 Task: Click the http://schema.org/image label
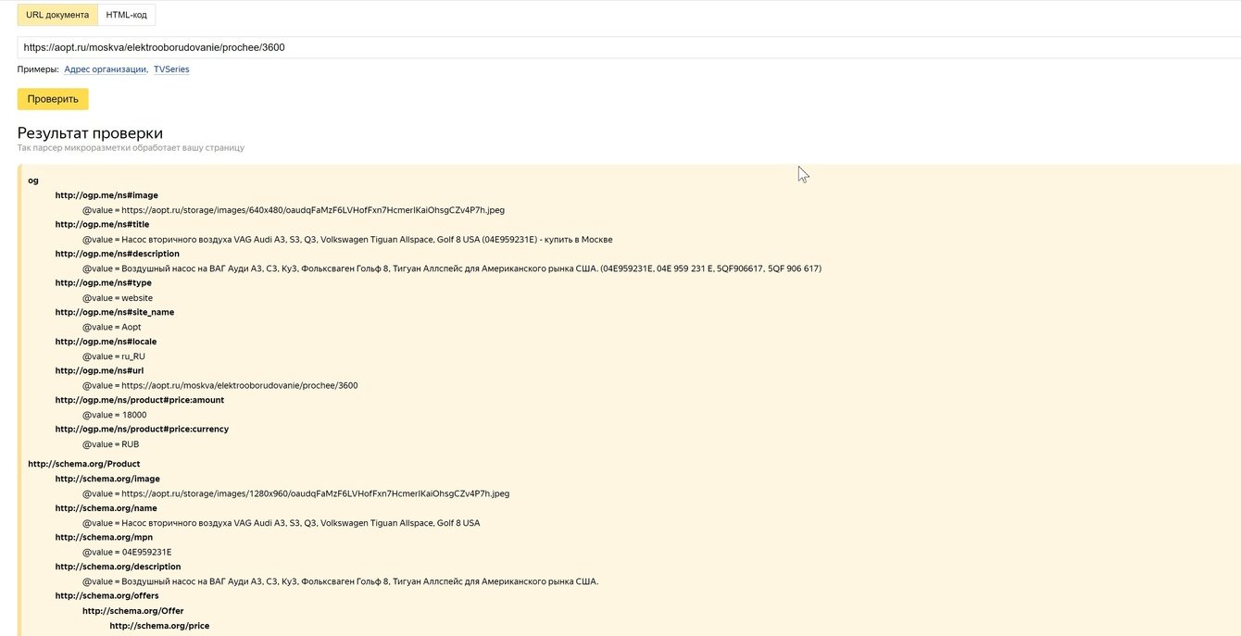pos(107,479)
